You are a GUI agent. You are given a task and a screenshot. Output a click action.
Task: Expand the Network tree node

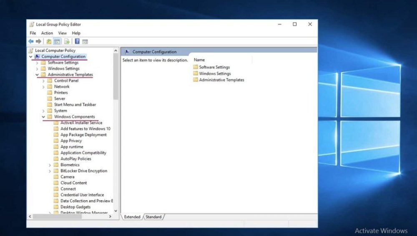[43, 87]
